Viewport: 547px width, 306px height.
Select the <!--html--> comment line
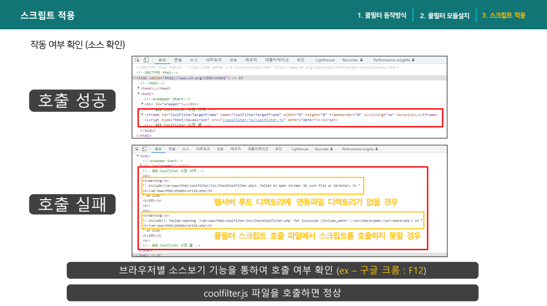[152, 83]
